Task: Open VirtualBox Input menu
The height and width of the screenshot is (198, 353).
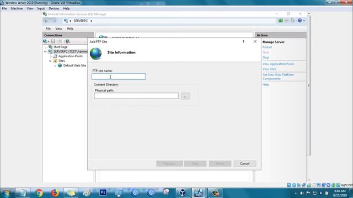Action: 41,9
